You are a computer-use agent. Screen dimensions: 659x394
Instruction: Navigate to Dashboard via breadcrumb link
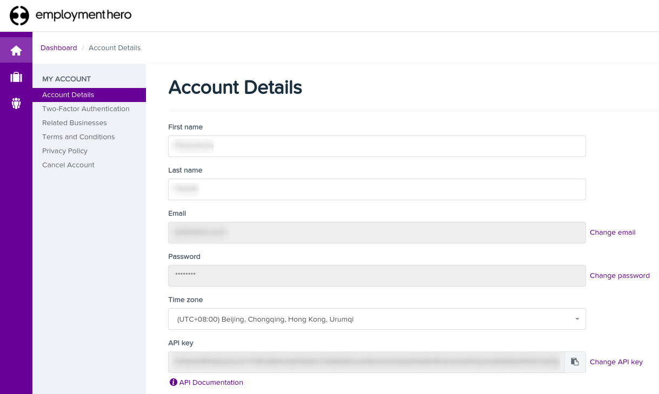point(58,47)
